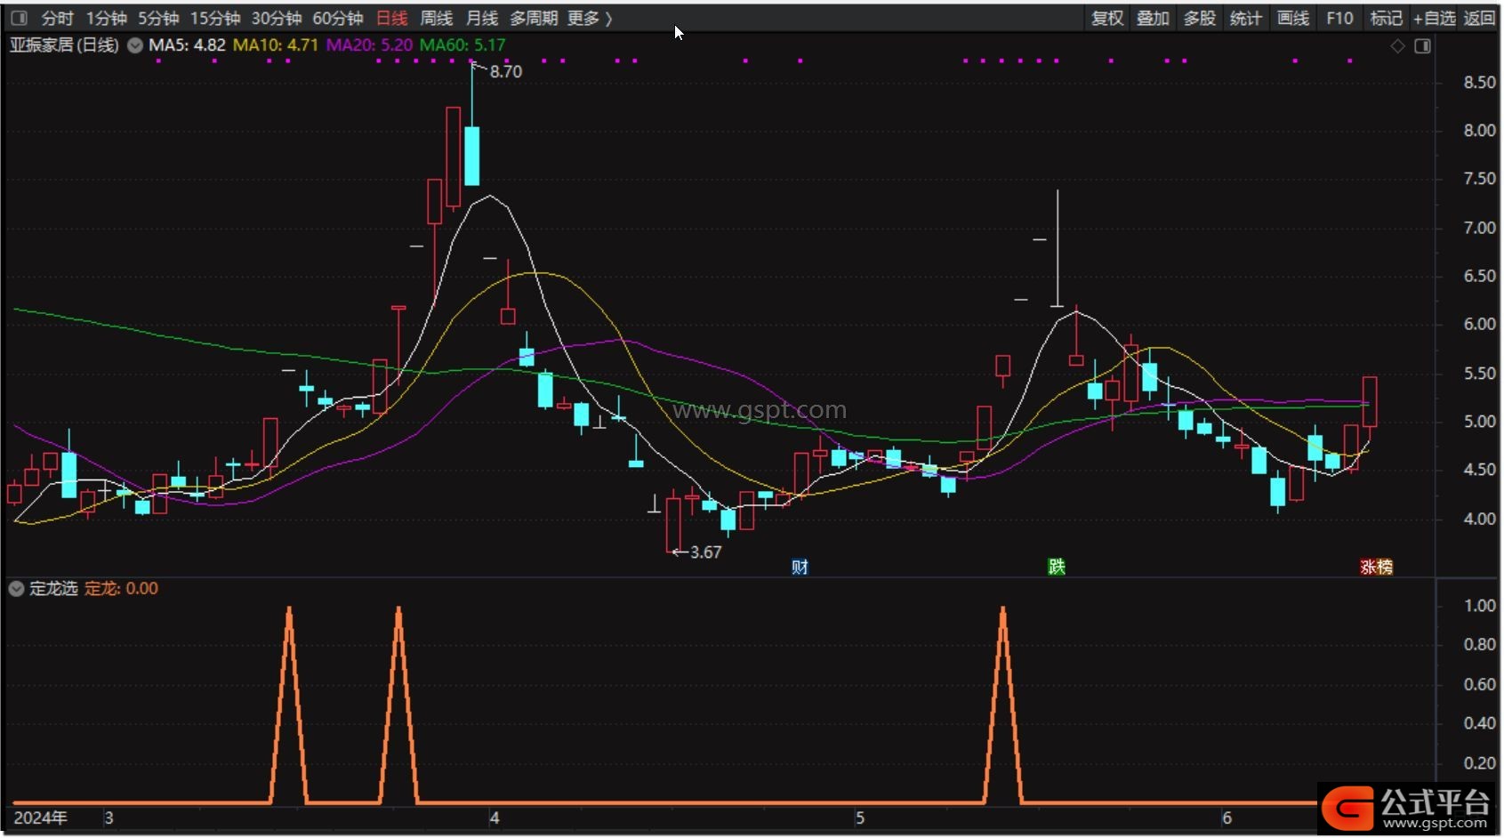This screenshot has width=1504, height=838.
Task: Open the F10 company info
Action: pos(1339,18)
